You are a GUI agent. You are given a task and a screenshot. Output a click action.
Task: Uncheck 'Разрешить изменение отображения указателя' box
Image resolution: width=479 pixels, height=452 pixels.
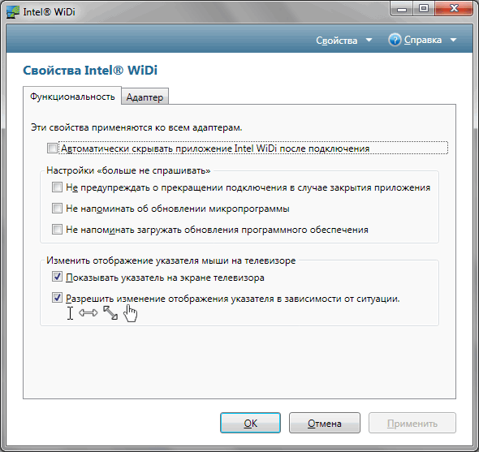(x=57, y=298)
